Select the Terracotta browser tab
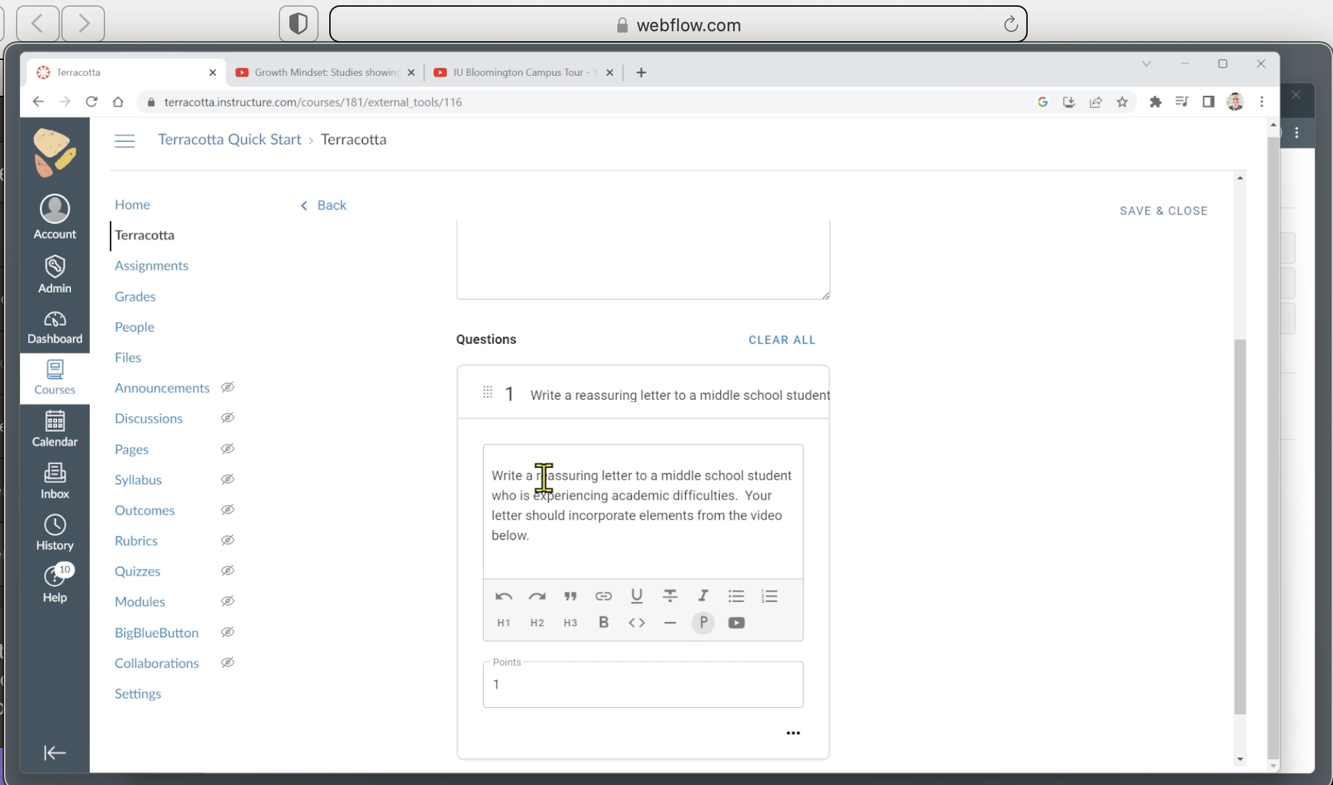Viewport: 1333px width, 785px height. click(x=126, y=72)
